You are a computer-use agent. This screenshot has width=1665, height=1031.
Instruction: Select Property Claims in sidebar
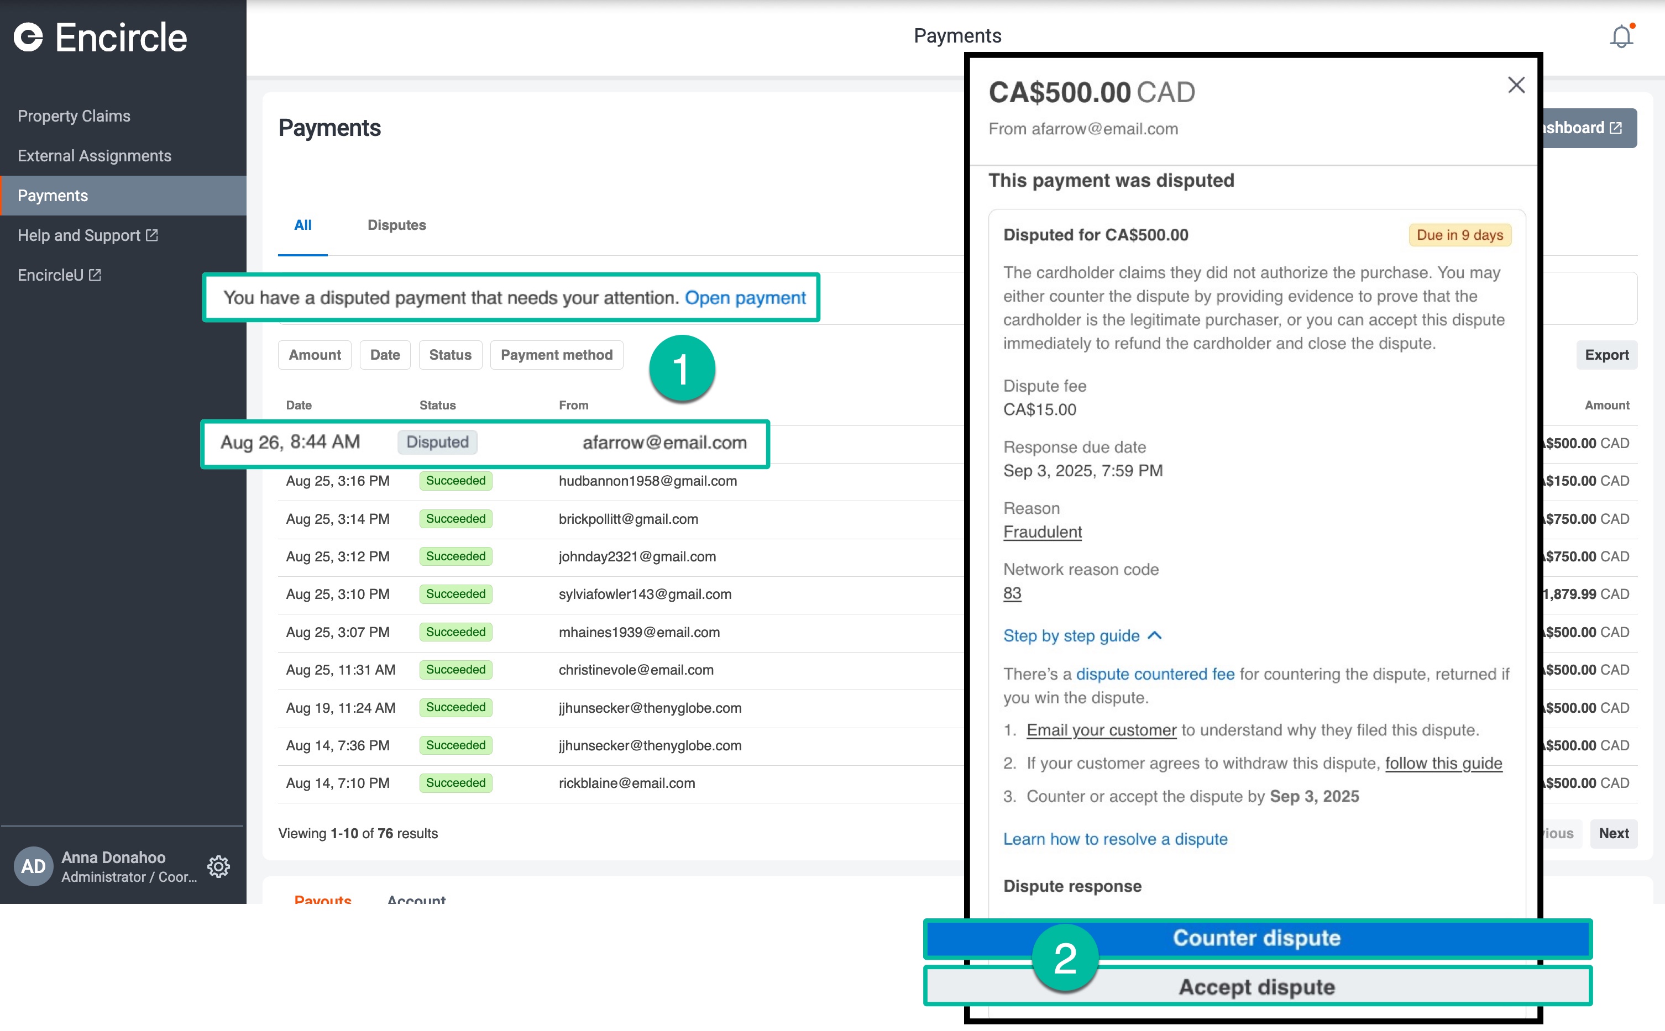click(x=74, y=116)
